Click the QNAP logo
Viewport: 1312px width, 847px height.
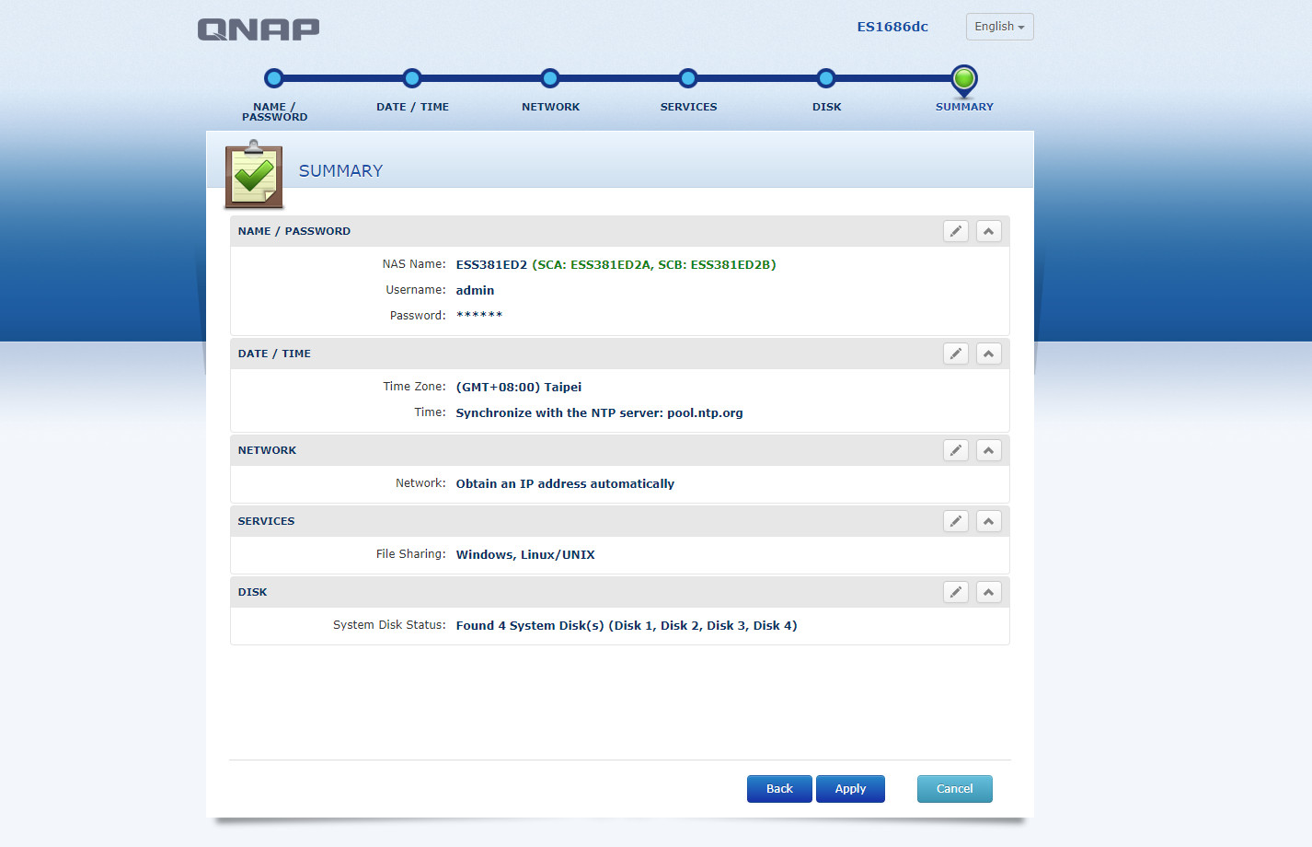[x=259, y=29]
